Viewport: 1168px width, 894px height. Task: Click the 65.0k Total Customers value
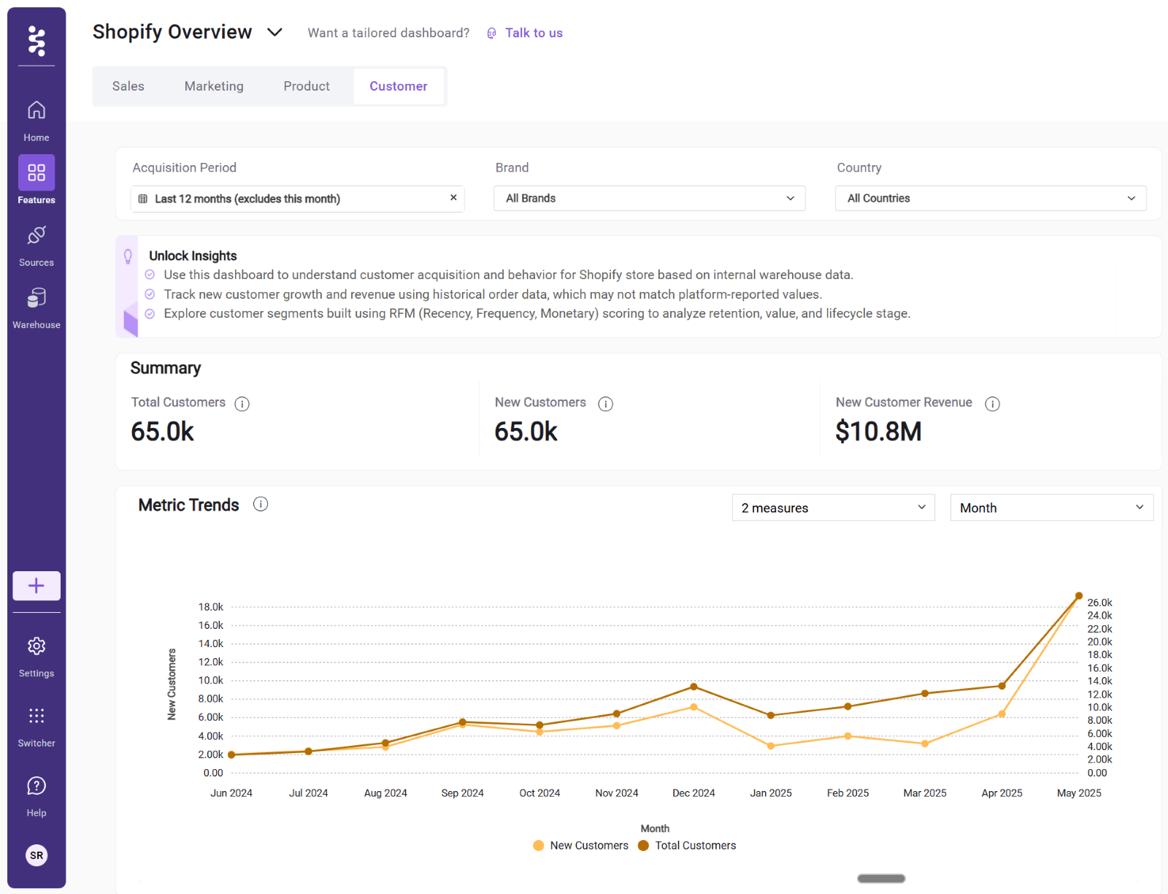point(163,432)
